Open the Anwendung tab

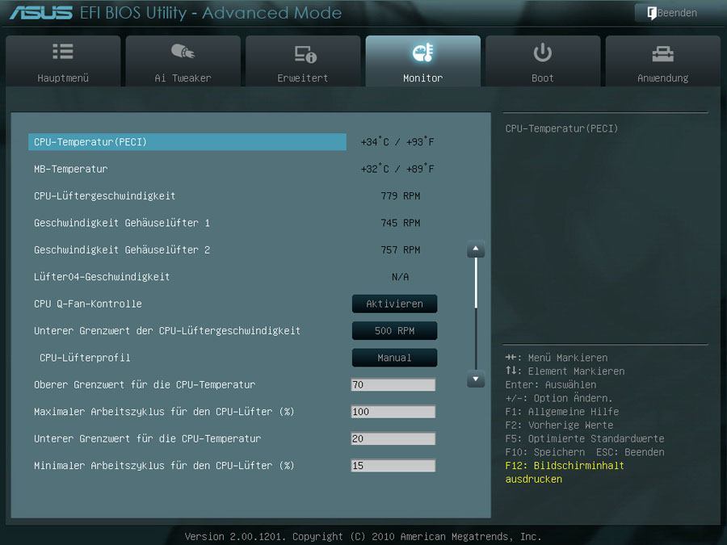(x=663, y=61)
